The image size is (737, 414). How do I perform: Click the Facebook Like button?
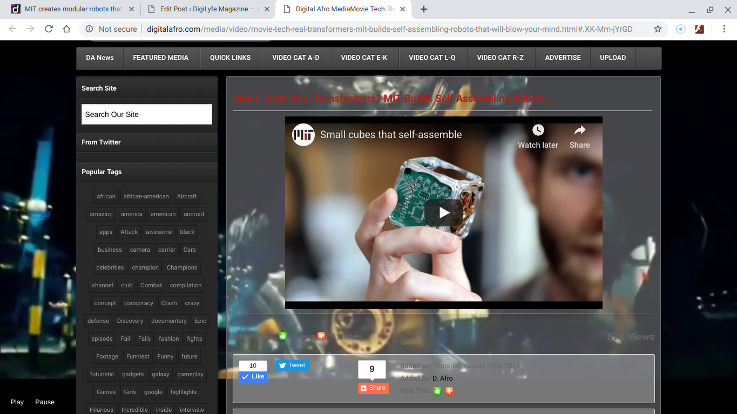[253, 376]
